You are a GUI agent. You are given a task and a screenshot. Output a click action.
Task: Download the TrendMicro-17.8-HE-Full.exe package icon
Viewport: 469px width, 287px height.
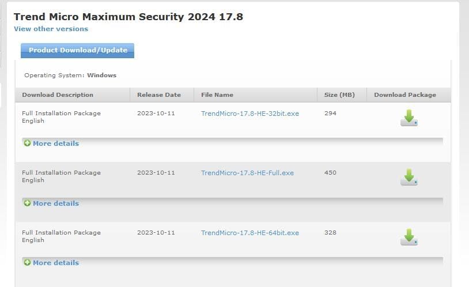pyautogui.click(x=409, y=177)
